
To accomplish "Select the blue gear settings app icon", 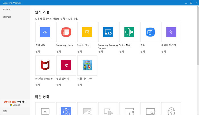I will [x=66, y=111].
